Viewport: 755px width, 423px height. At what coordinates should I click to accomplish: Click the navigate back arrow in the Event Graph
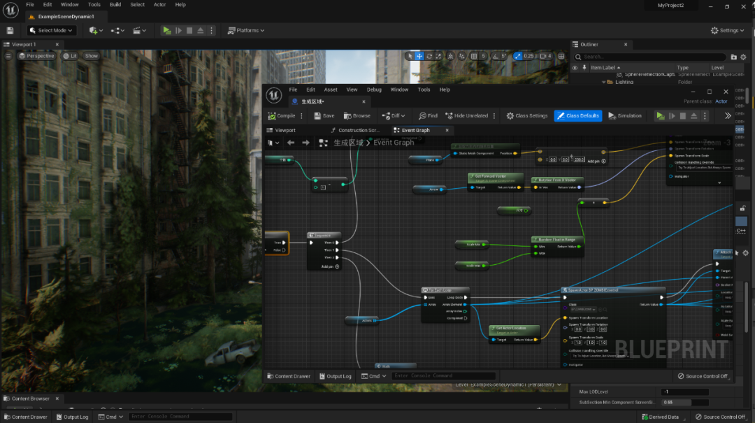coord(291,143)
